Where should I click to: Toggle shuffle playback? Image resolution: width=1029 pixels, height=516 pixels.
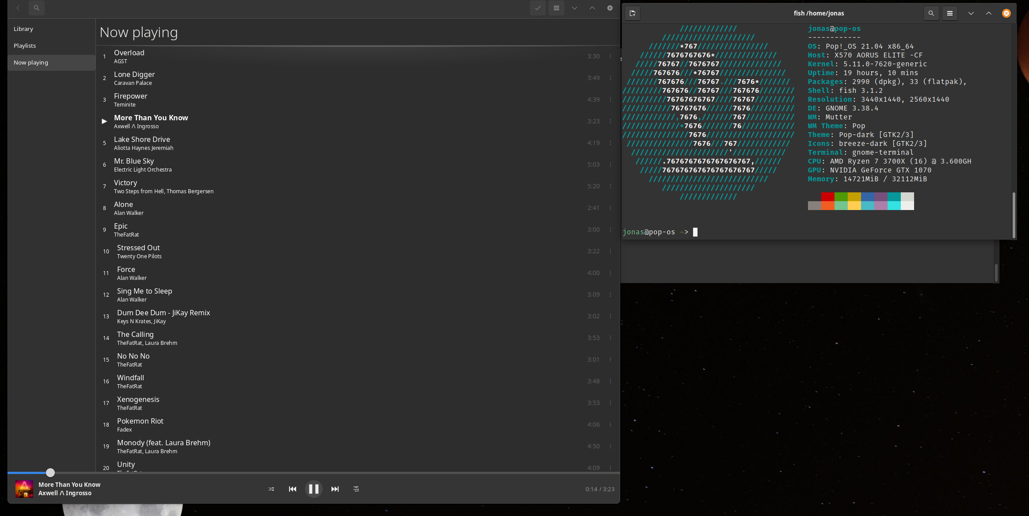pos(271,489)
